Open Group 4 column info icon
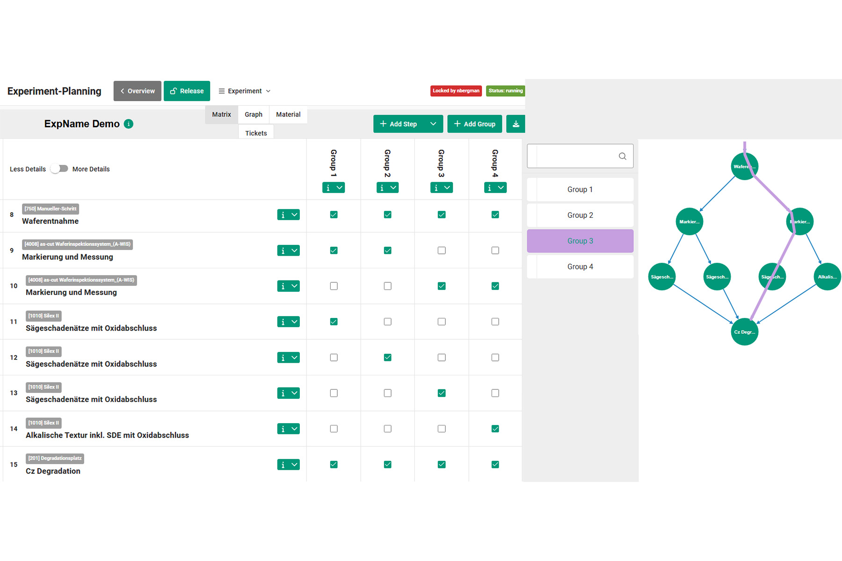The image size is (842, 561). (x=490, y=187)
